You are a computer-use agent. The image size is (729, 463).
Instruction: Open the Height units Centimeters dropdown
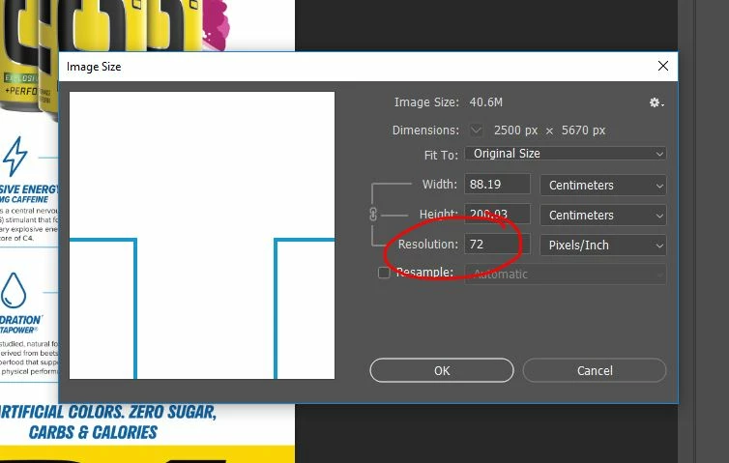[603, 216]
